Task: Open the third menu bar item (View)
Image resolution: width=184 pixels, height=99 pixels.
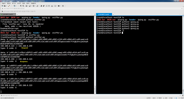Action: (x=14, y=3)
